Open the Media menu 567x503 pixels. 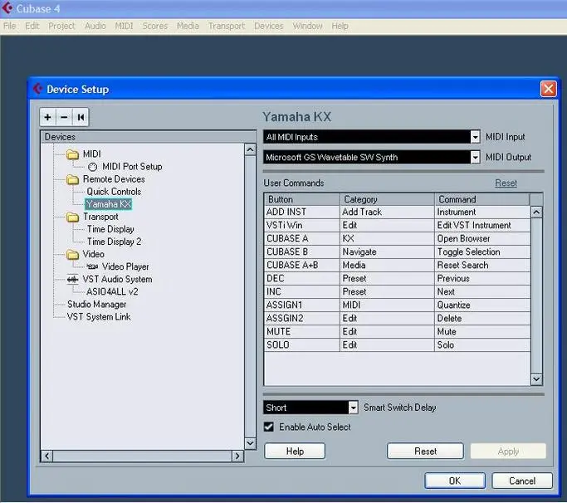(188, 26)
